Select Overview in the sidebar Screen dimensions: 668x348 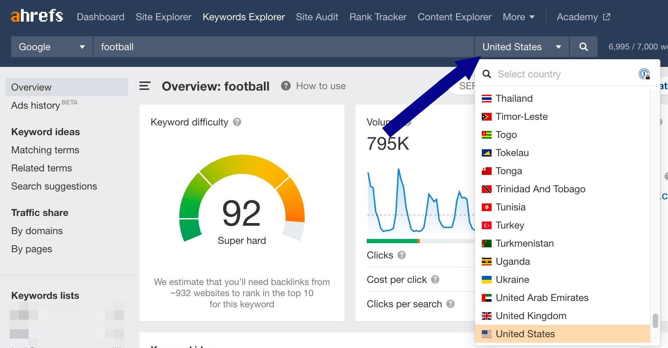click(67, 87)
